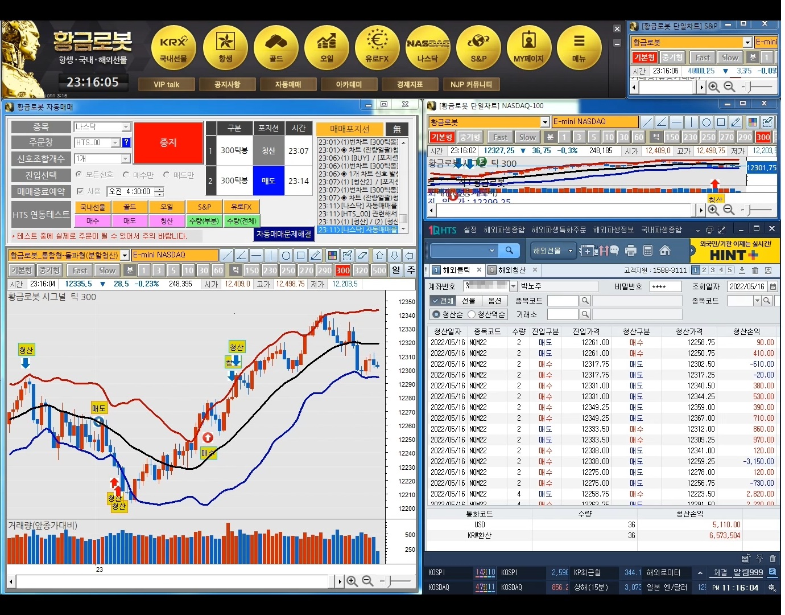Toggle 옵션 filter in 1Q HTS

point(495,301)
